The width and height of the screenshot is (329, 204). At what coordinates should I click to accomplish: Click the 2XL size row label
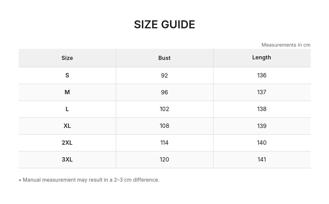click(x=67, y=142)
